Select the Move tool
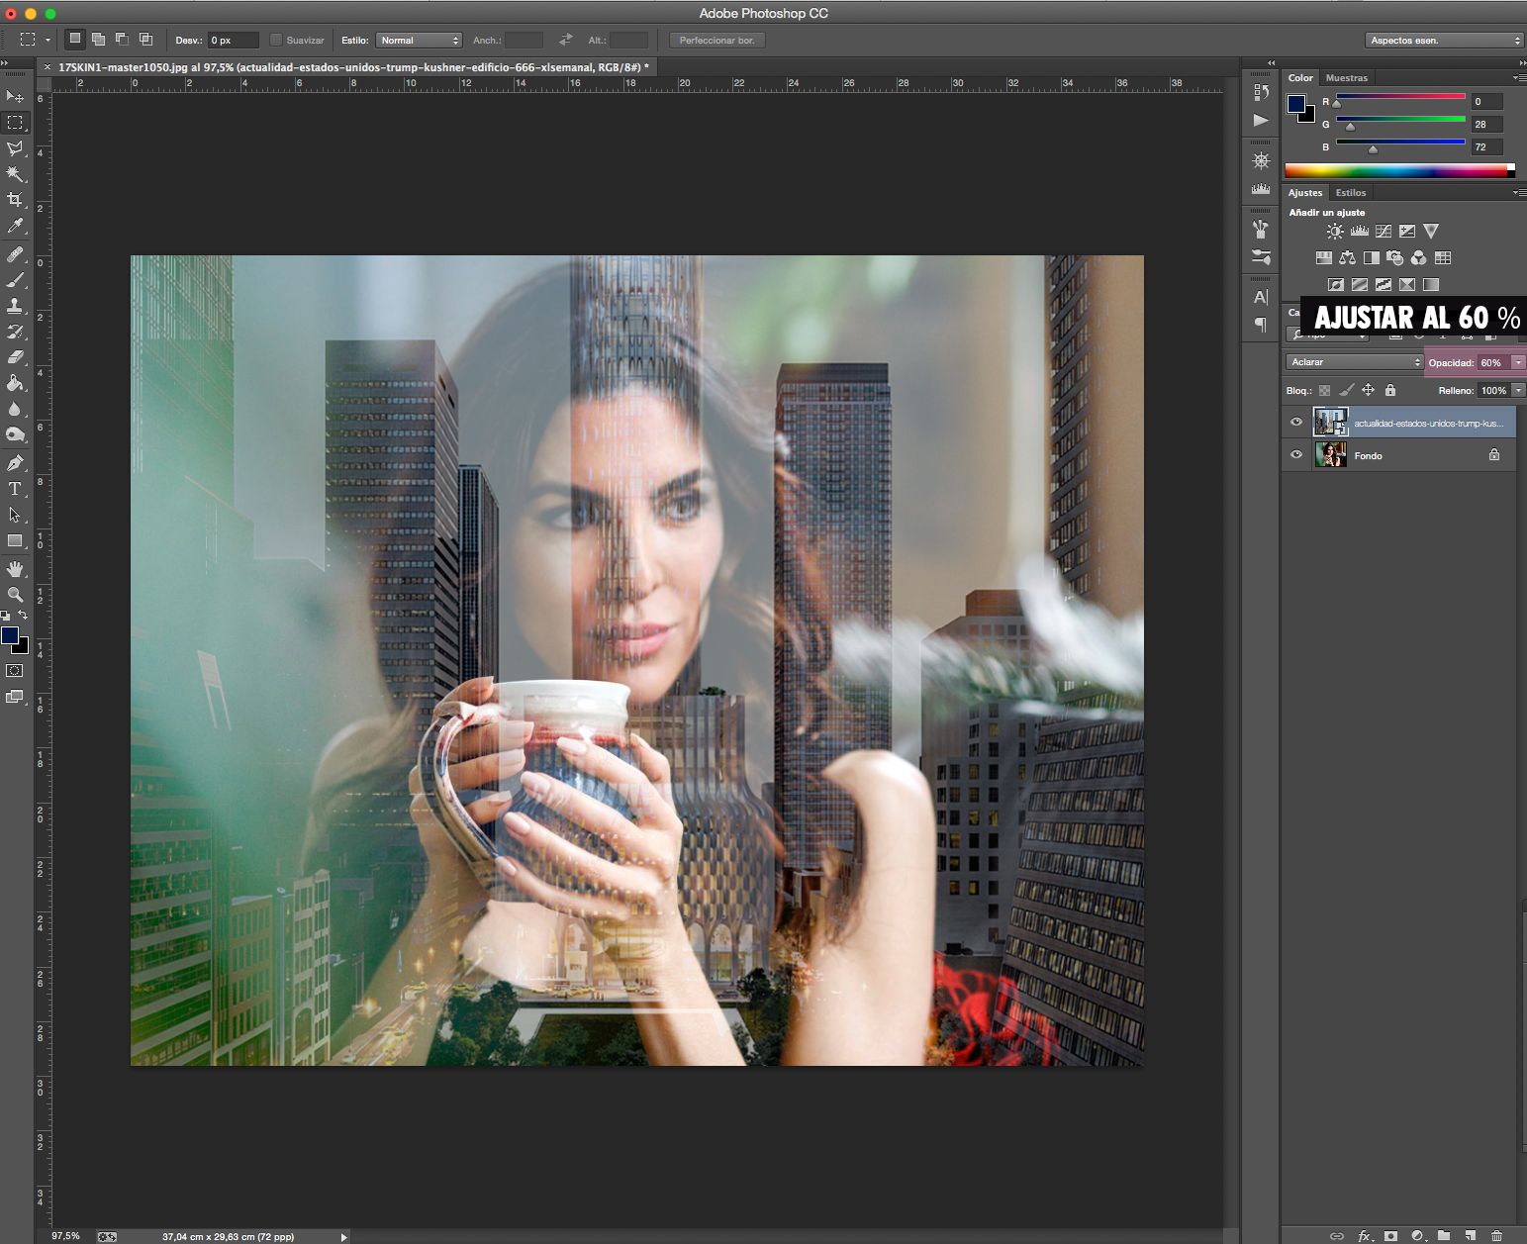The height and width of the screenshot is (1244, 1527). (15, 96)
